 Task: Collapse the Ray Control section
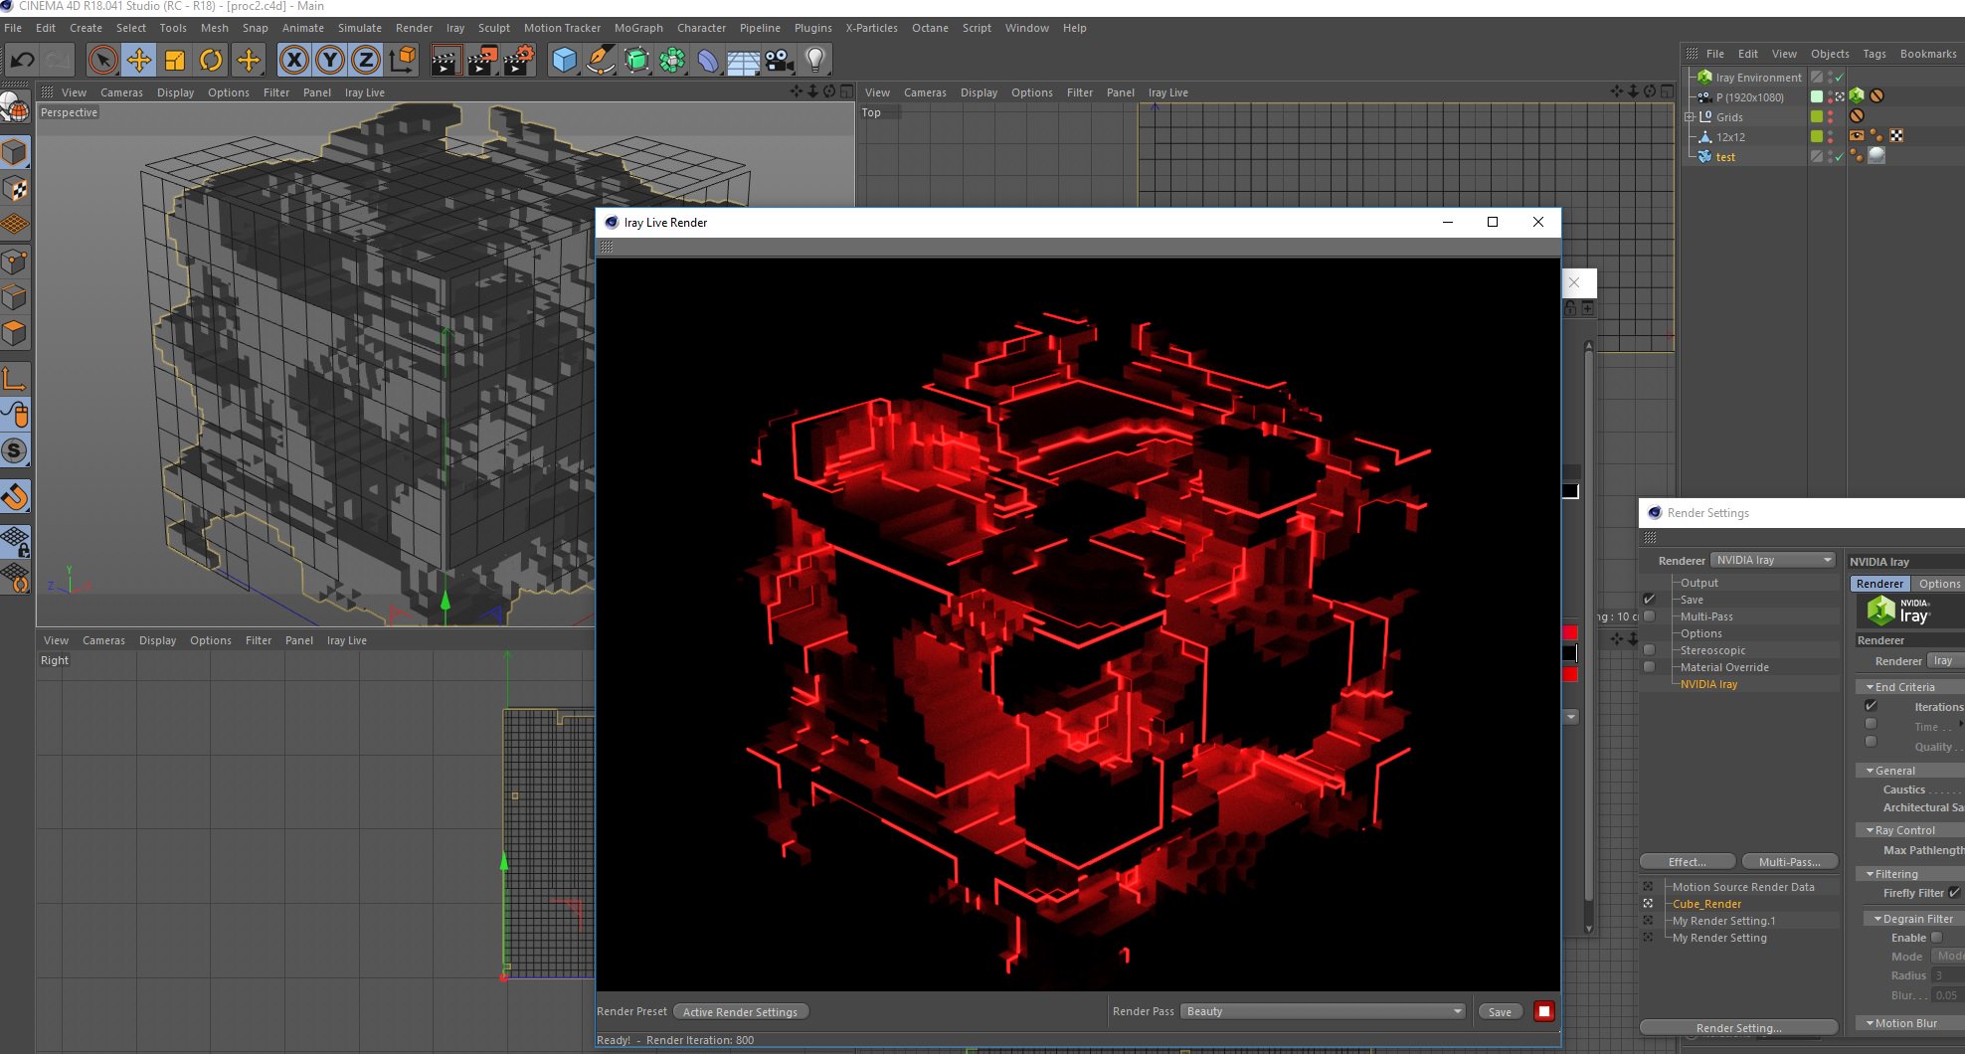pos(1870,830)
